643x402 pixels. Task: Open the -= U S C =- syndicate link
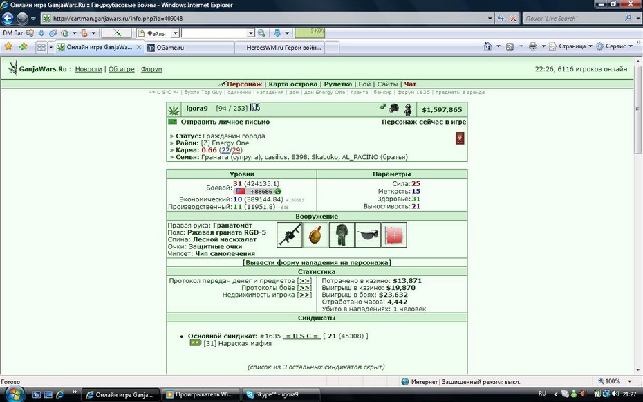click(302, 336)
